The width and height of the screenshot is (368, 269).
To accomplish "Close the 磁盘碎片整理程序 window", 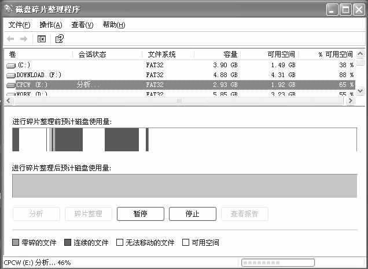I will coord(359,10).
